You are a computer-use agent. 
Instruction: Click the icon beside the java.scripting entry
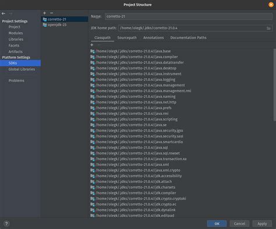[93, 119]
